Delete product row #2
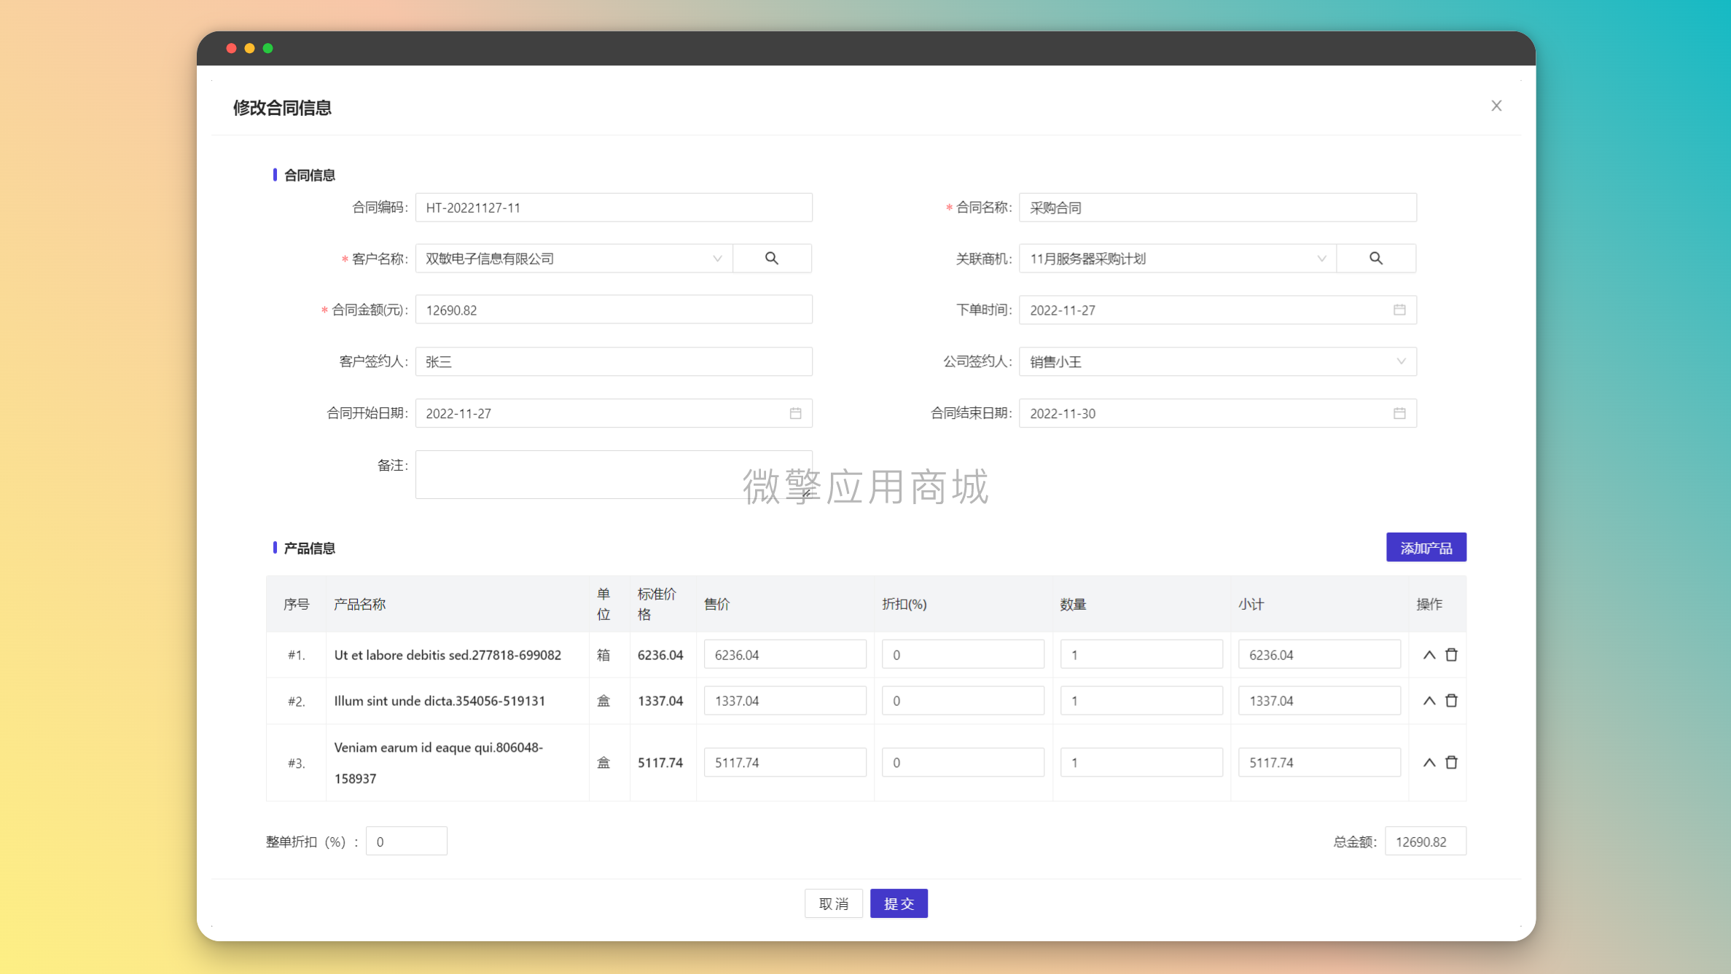Image resolution: width=1731 pixels, height=974 pixels. coord(1451,701)
